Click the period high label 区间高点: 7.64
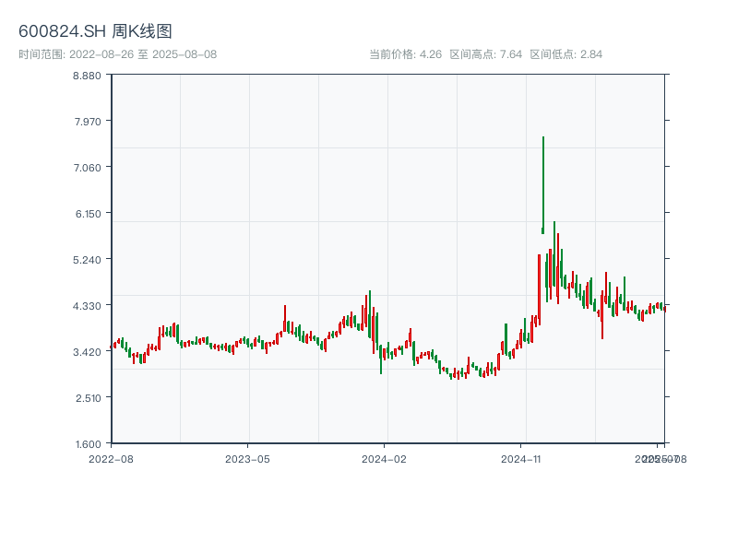The image size is (738, 553). [x=486, y=54]
